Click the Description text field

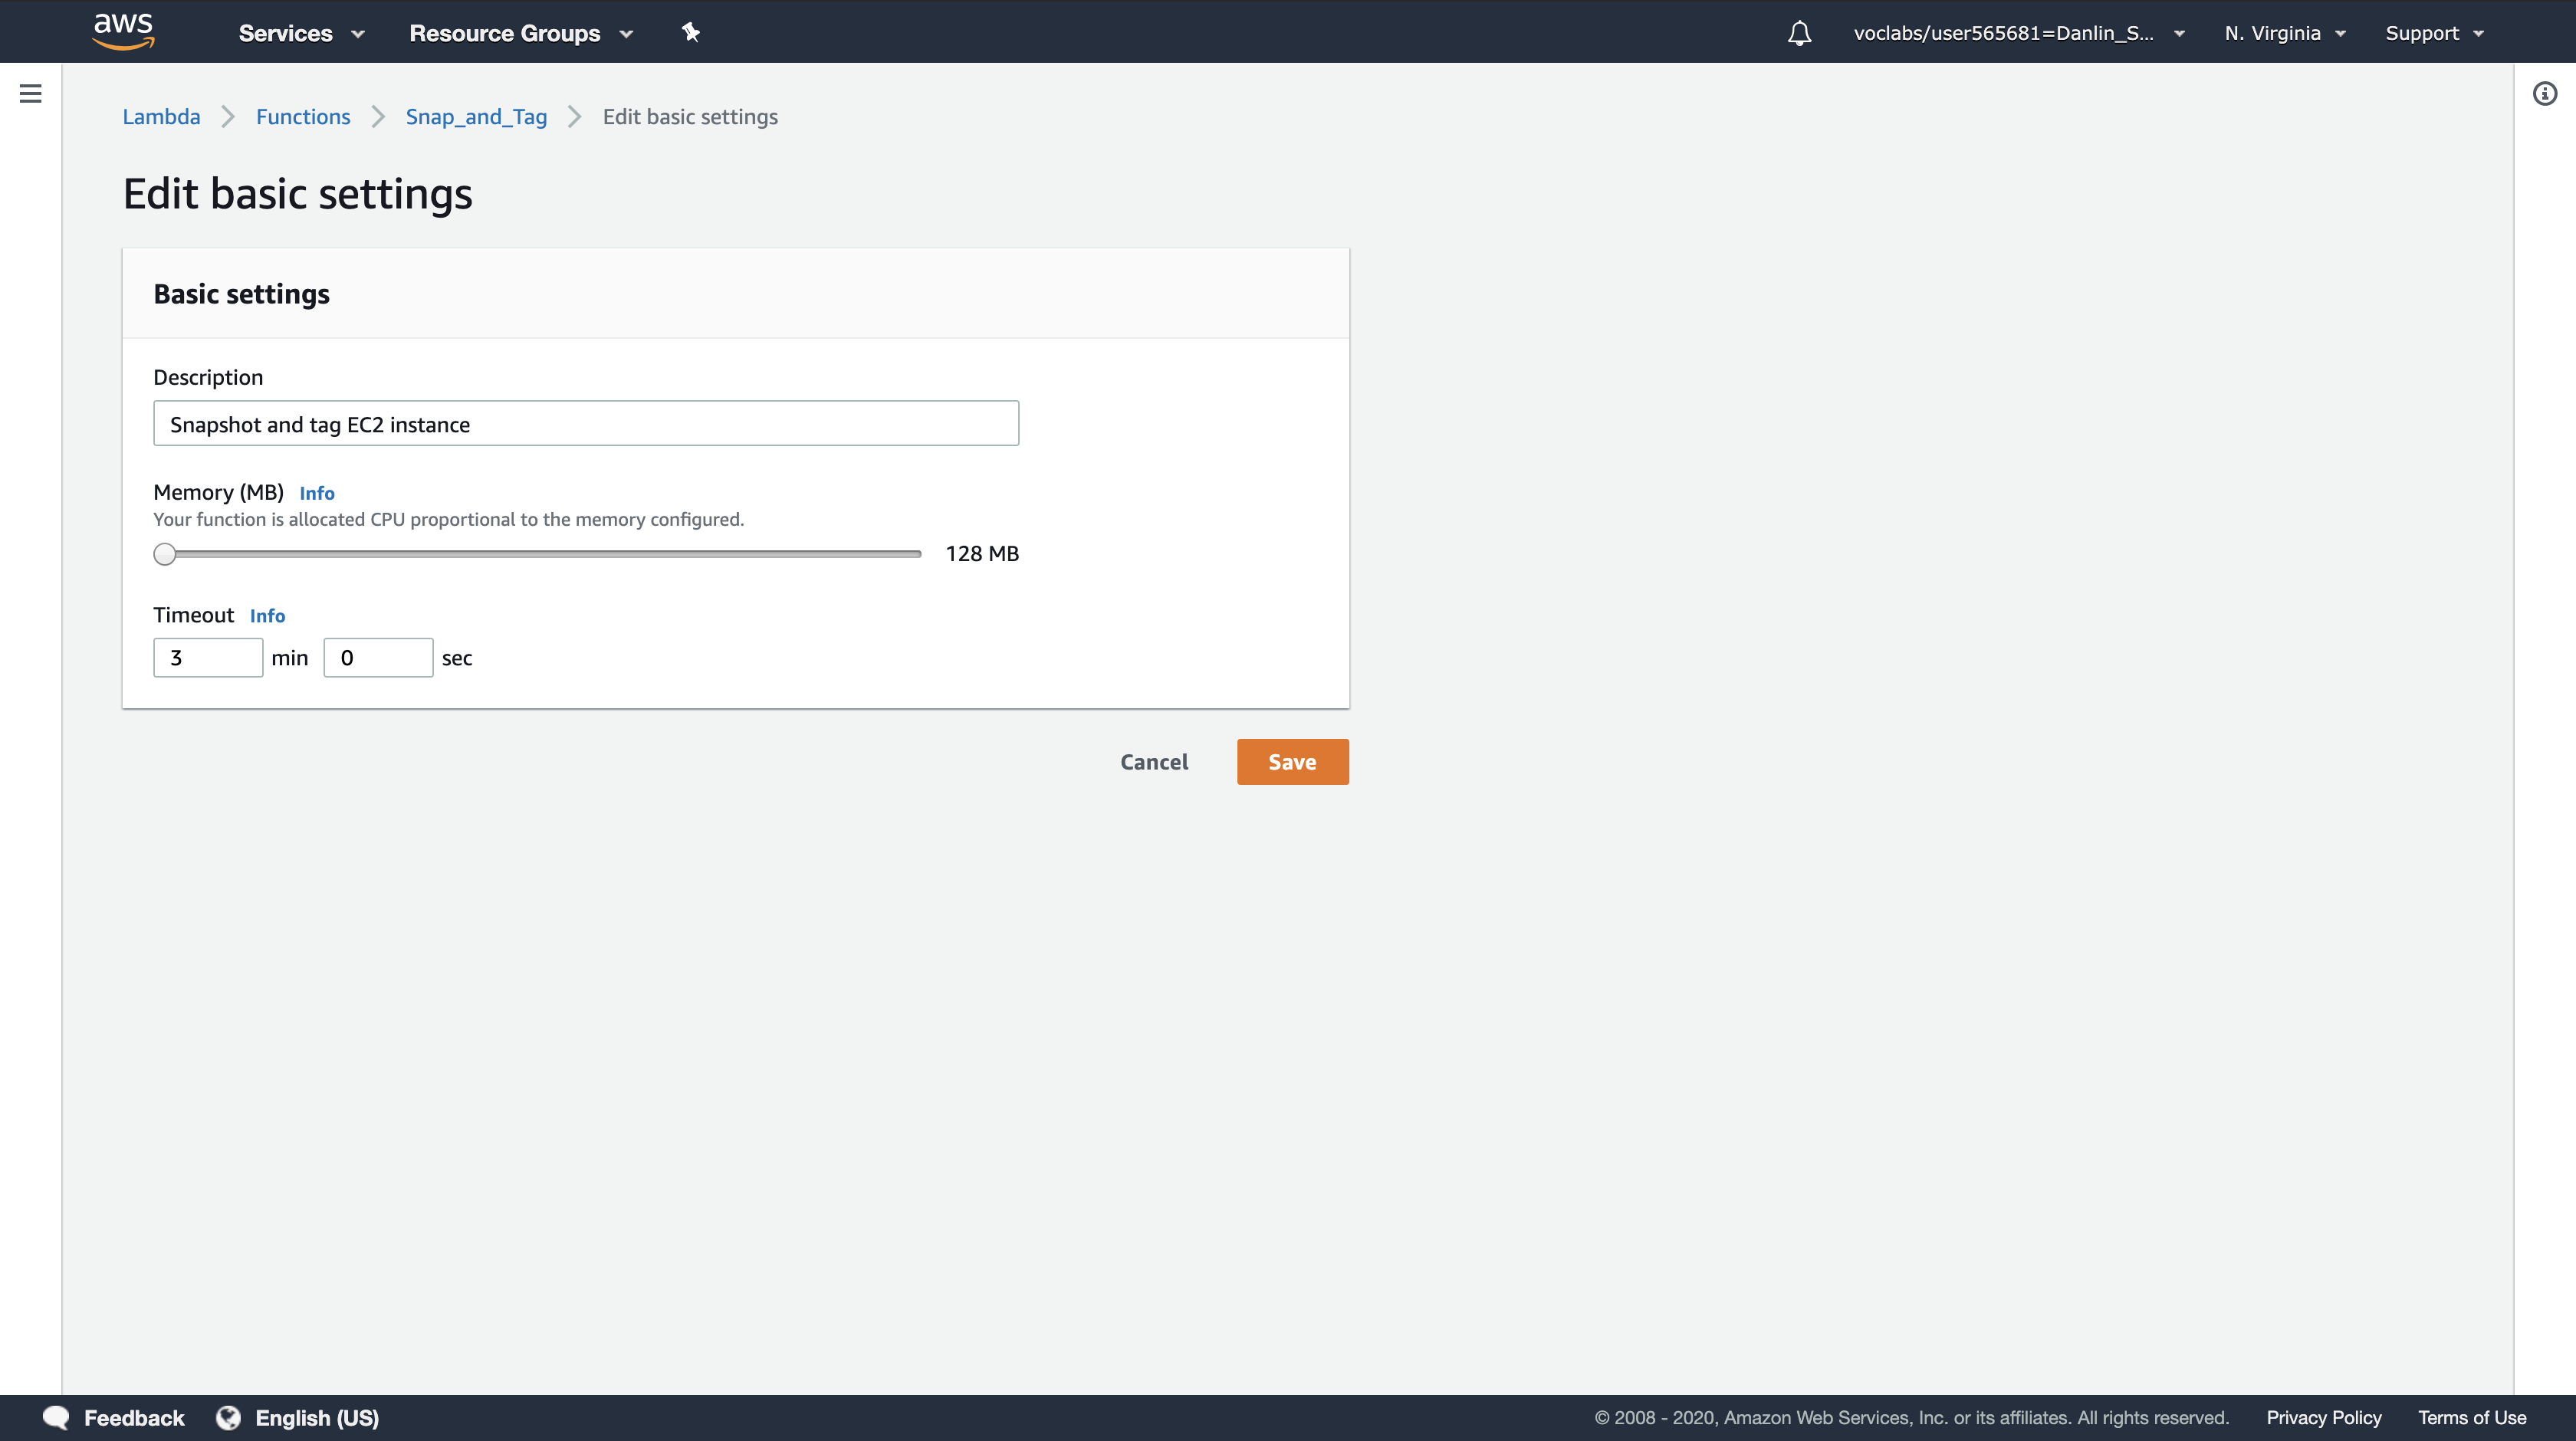[585, 424]
